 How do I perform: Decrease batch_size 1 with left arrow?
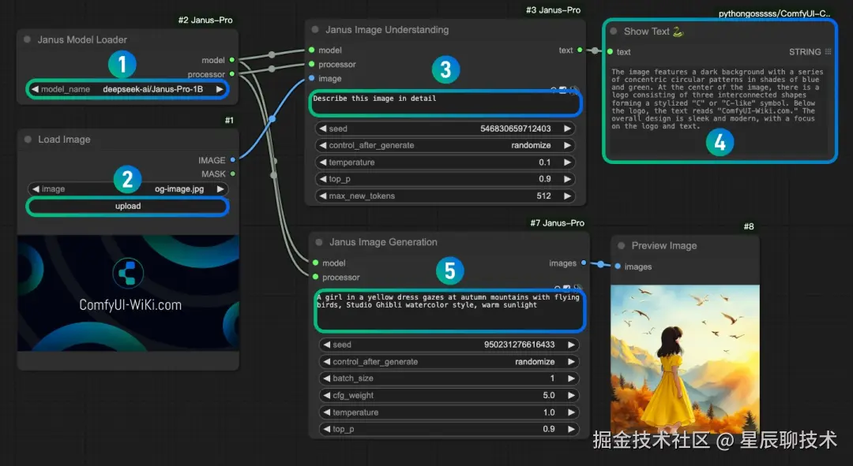pos(326,378)
